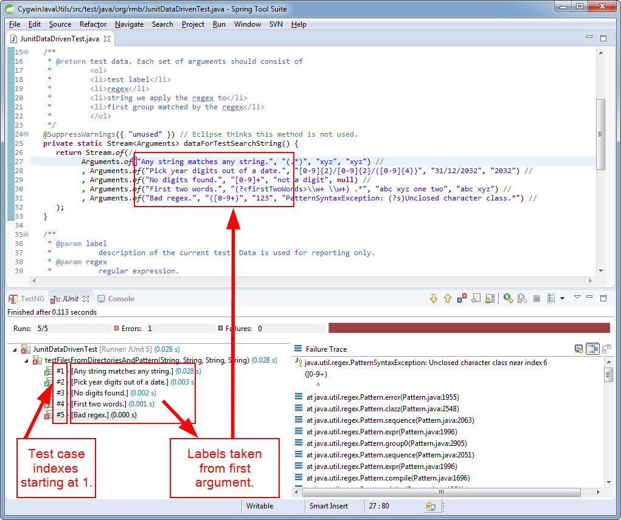Image resolution: width=621 pixels, height=520 pixels.
Task: Jump to the next failed test
Action: (434, 298)
